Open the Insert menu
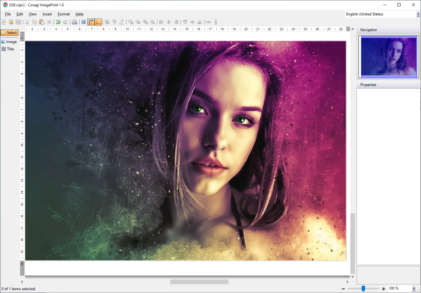421x293 pixels. 47,14
